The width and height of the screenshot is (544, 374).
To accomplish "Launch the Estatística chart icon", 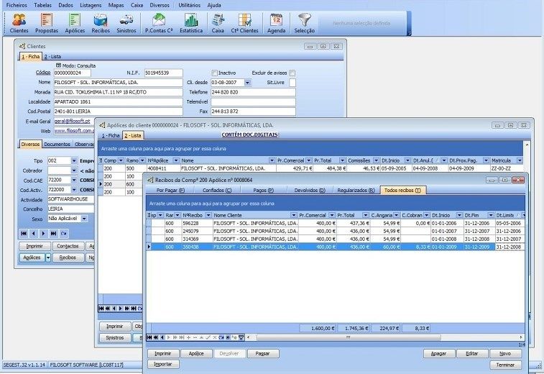I will 190,23.
